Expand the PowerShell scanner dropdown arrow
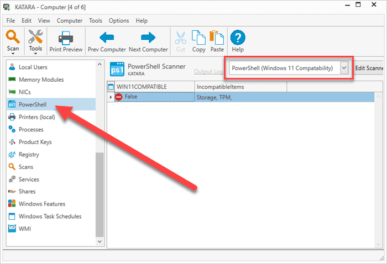 [344, 68]
